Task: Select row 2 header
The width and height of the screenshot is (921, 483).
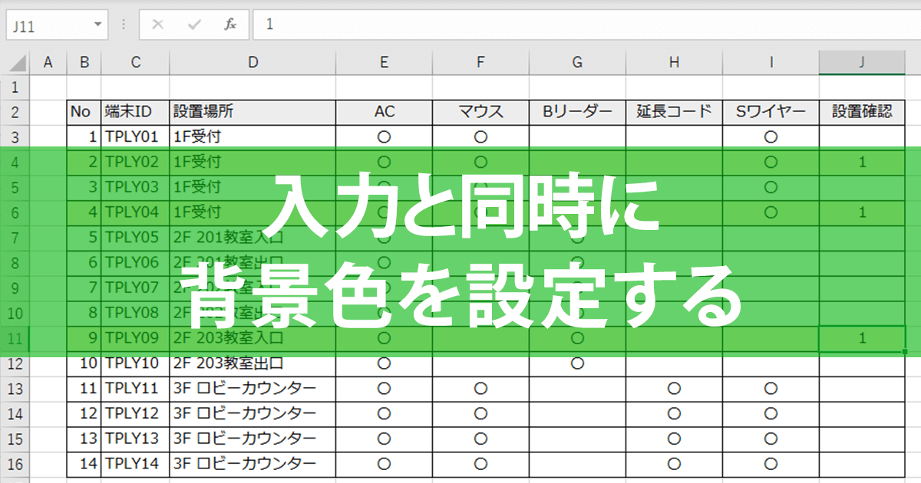Action: tap(15, 112)
